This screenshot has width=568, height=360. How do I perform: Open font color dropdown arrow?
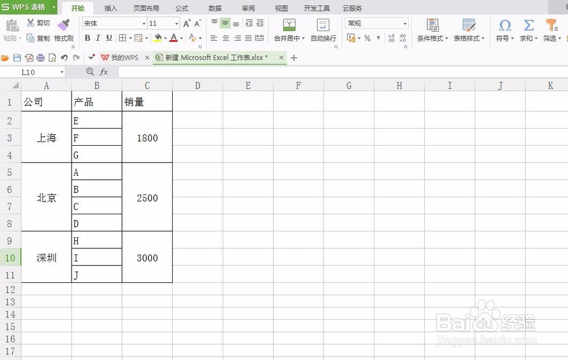pos(182,38)
